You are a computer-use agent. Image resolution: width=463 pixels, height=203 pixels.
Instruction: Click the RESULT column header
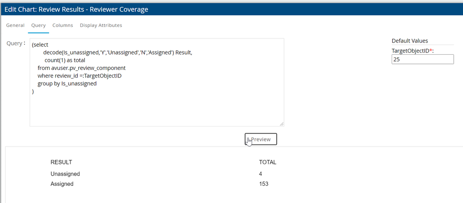click(x=61, y=162)
